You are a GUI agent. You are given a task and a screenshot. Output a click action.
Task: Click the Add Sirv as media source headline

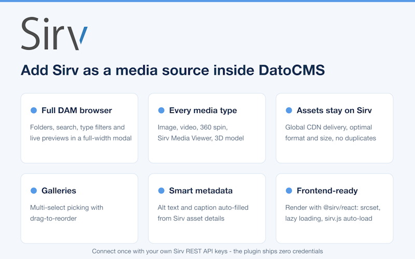173,70
